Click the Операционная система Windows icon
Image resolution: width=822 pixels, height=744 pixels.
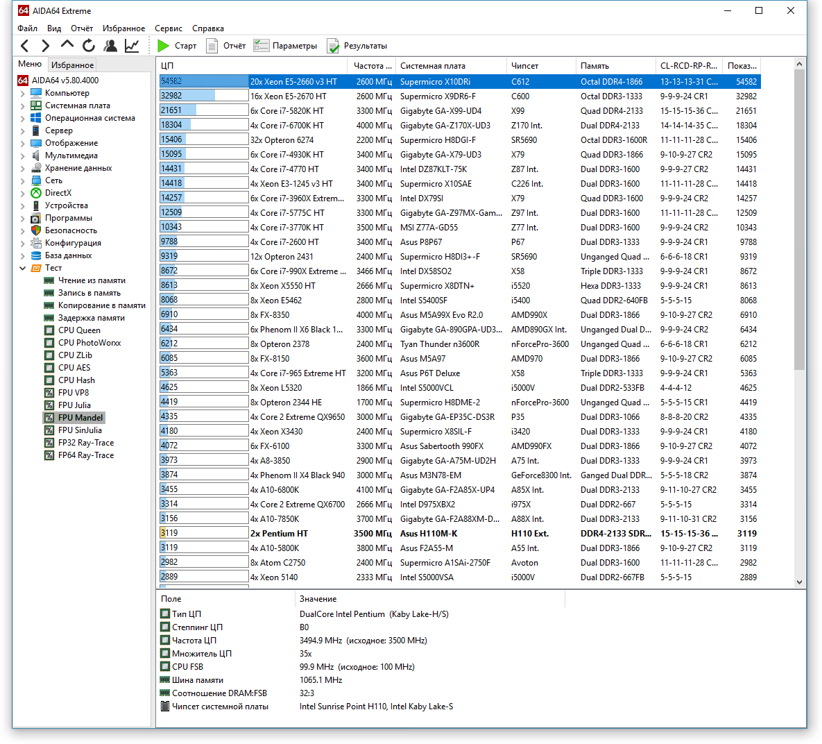(x=36, y=118)
